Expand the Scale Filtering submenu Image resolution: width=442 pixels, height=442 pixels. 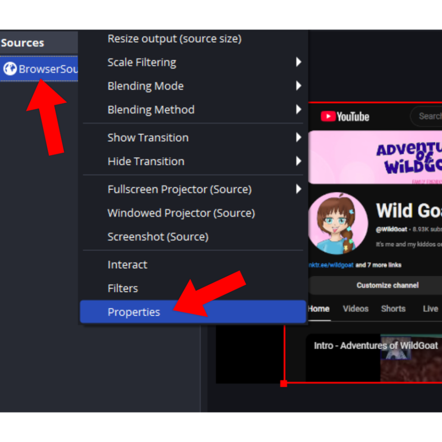(142, 62)
